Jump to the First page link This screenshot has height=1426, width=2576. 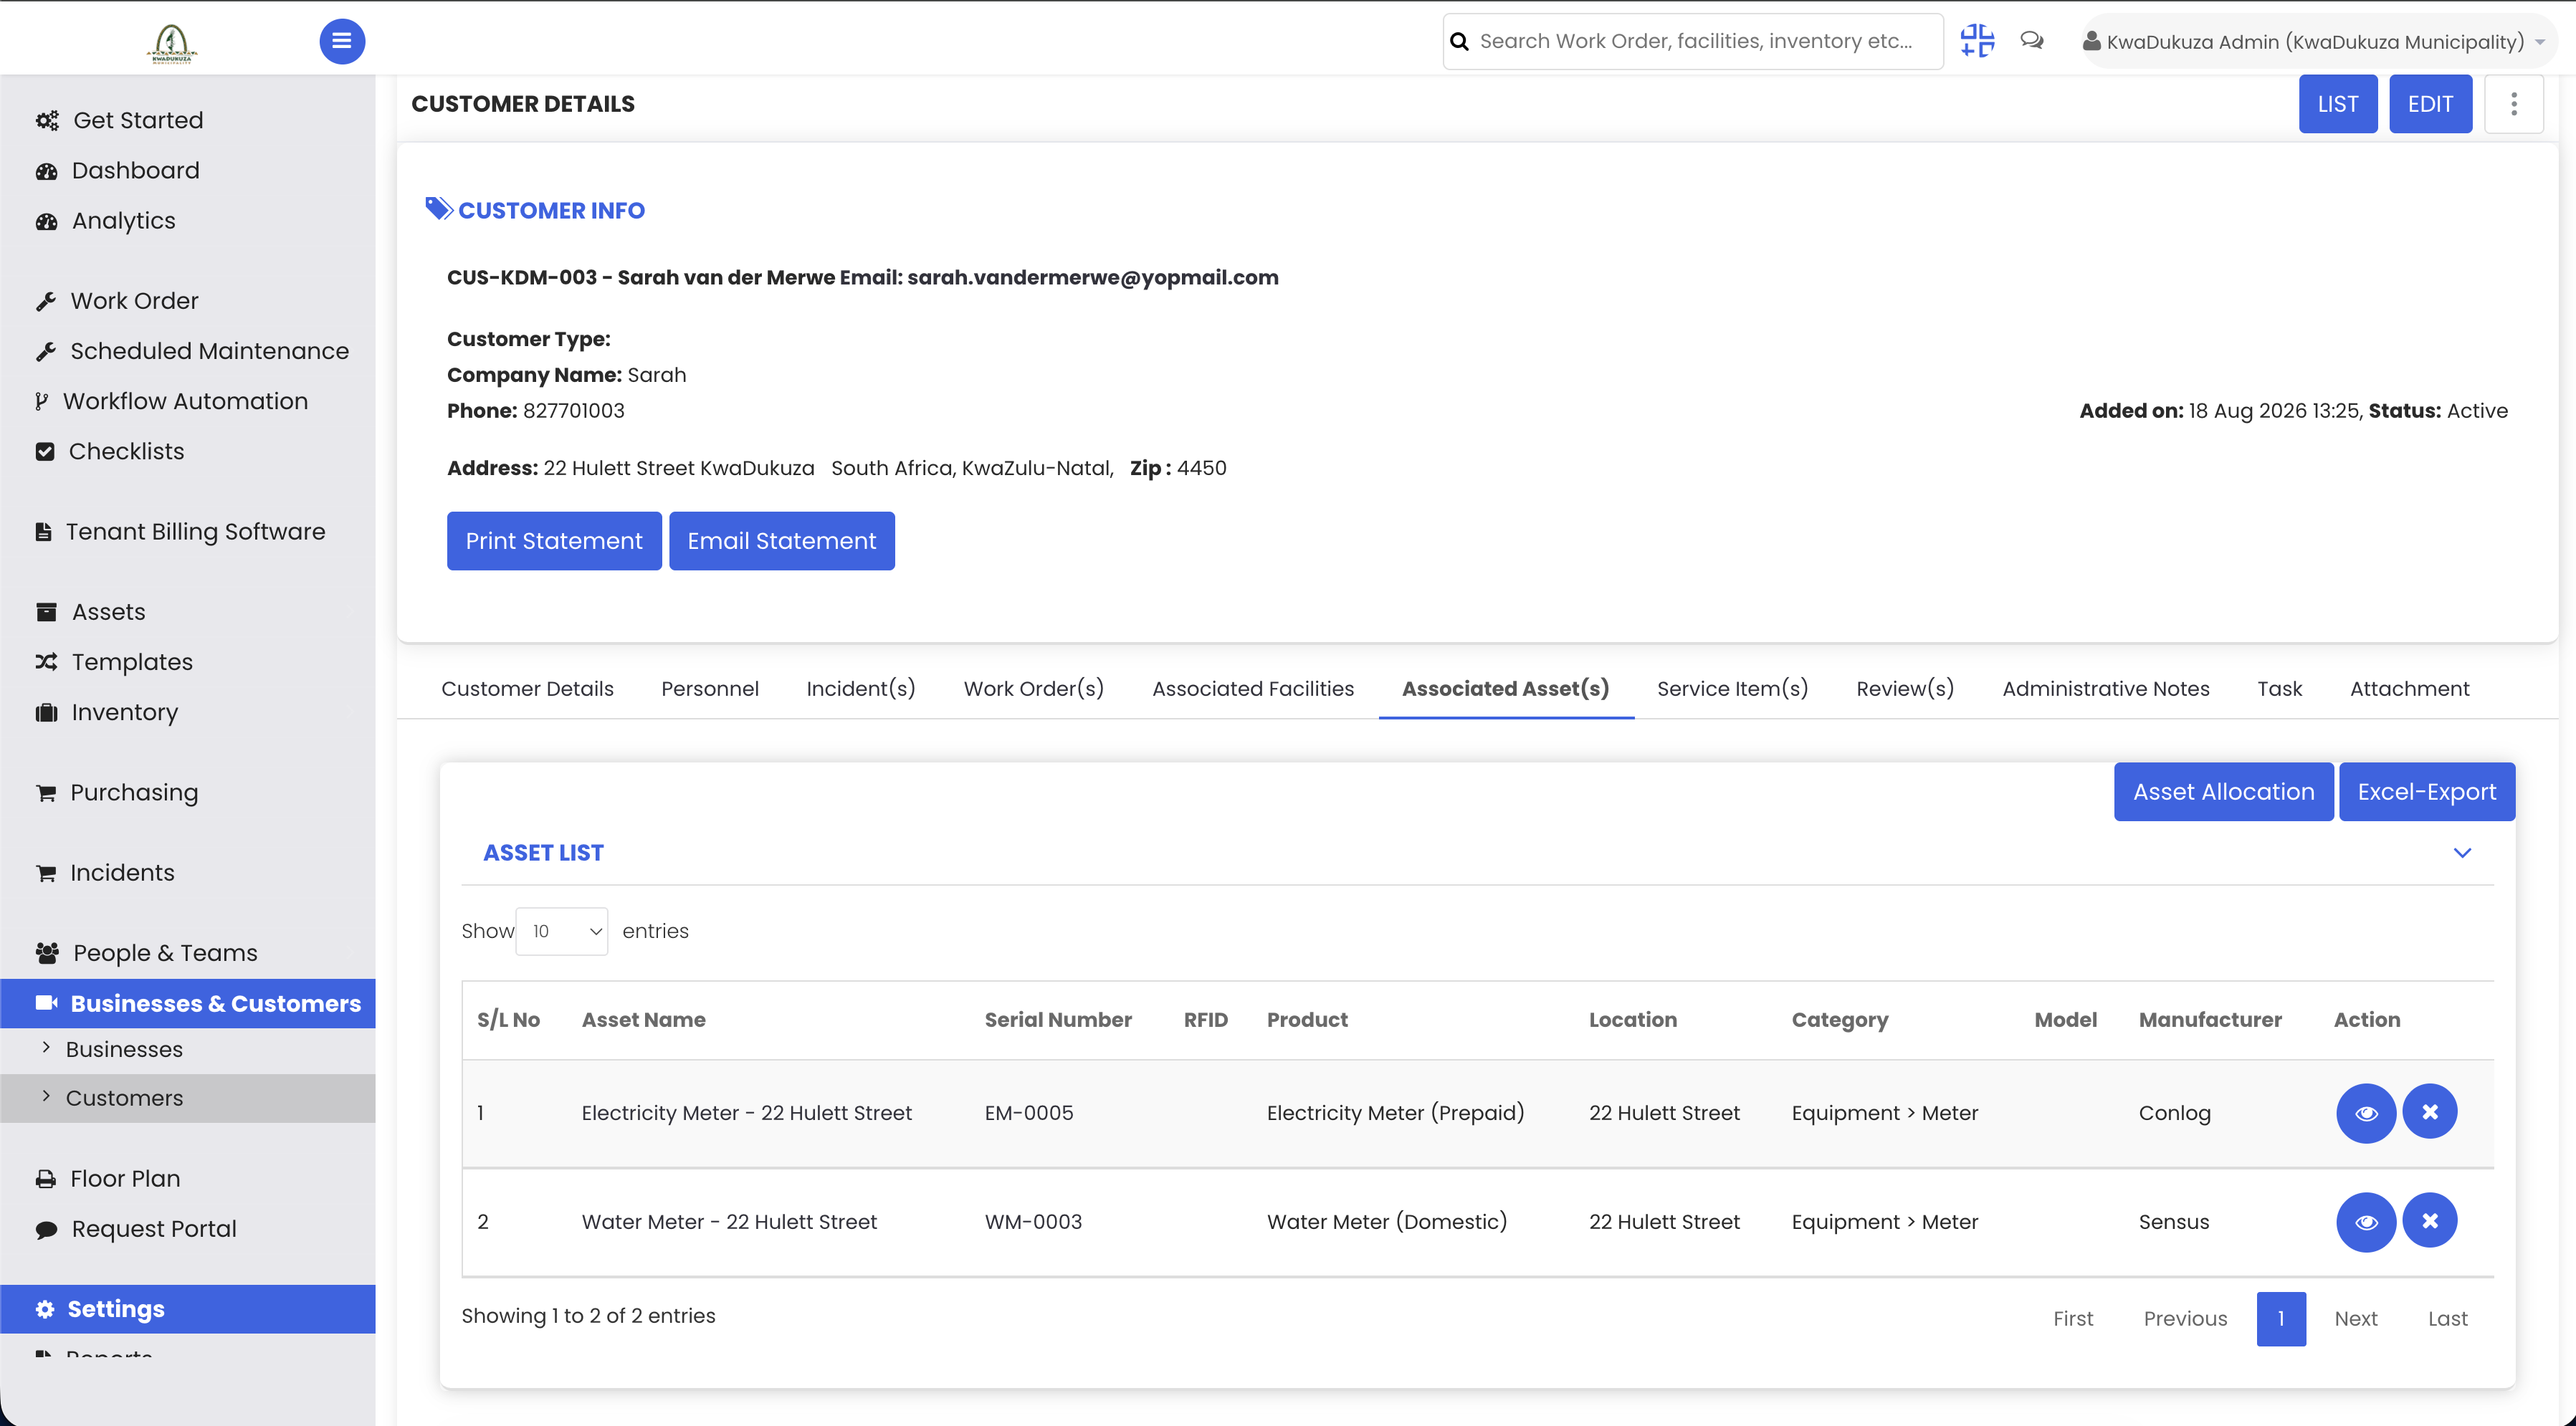[2073, 1319]
